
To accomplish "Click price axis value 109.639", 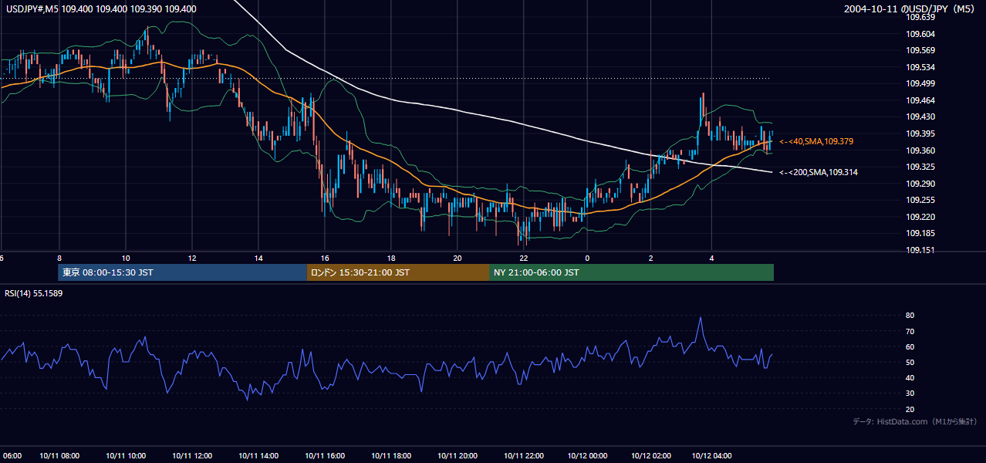I will point(921,17).
